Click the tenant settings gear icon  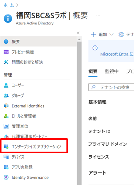point(121,34)
